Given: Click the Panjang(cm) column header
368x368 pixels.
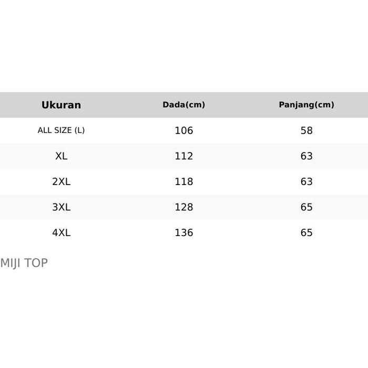Looking at the screenshot, I should tap(306, 105).
